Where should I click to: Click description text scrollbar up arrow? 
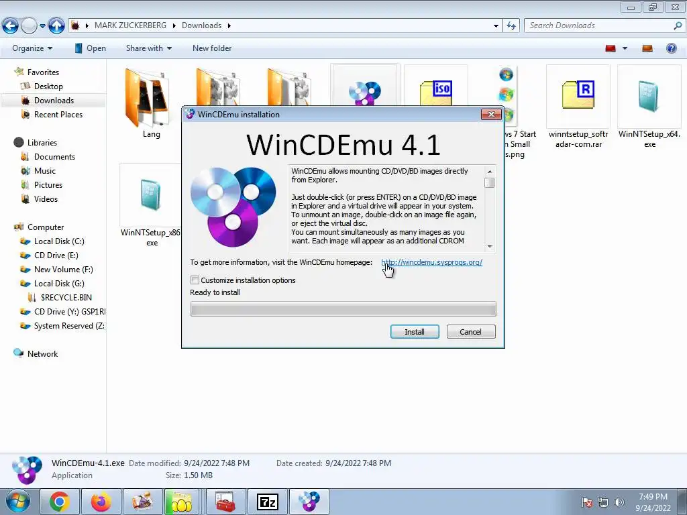[490, 171]
